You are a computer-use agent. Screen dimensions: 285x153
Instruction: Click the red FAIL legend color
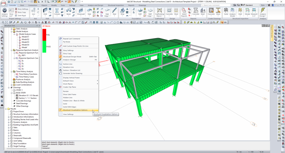point(44,35)
